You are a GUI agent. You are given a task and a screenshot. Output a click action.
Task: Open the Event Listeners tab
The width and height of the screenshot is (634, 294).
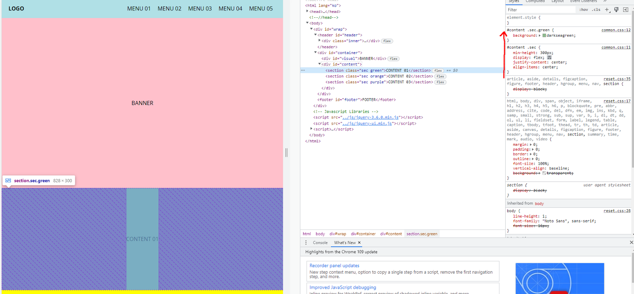pyautogui.click(x=583, y=1)
